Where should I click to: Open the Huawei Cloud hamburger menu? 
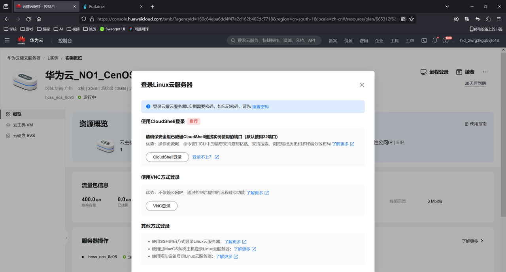7,40
